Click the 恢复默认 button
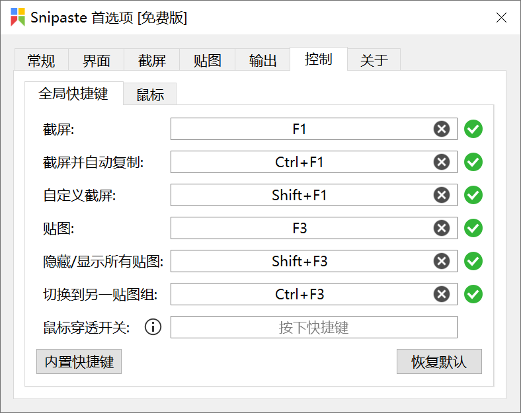The width and height of the screenshot is (521, 413). pyautogui.click(x=439, y=361)
